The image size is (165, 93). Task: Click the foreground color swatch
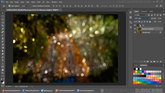(x=2, y=81)
